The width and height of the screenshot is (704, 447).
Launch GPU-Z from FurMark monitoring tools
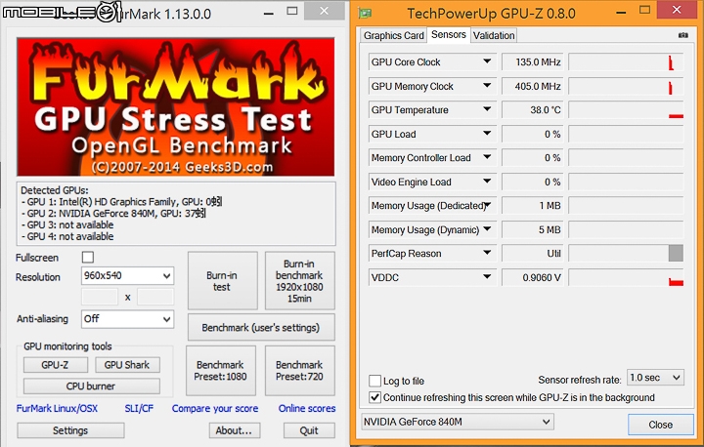click(x=55, y=365)
